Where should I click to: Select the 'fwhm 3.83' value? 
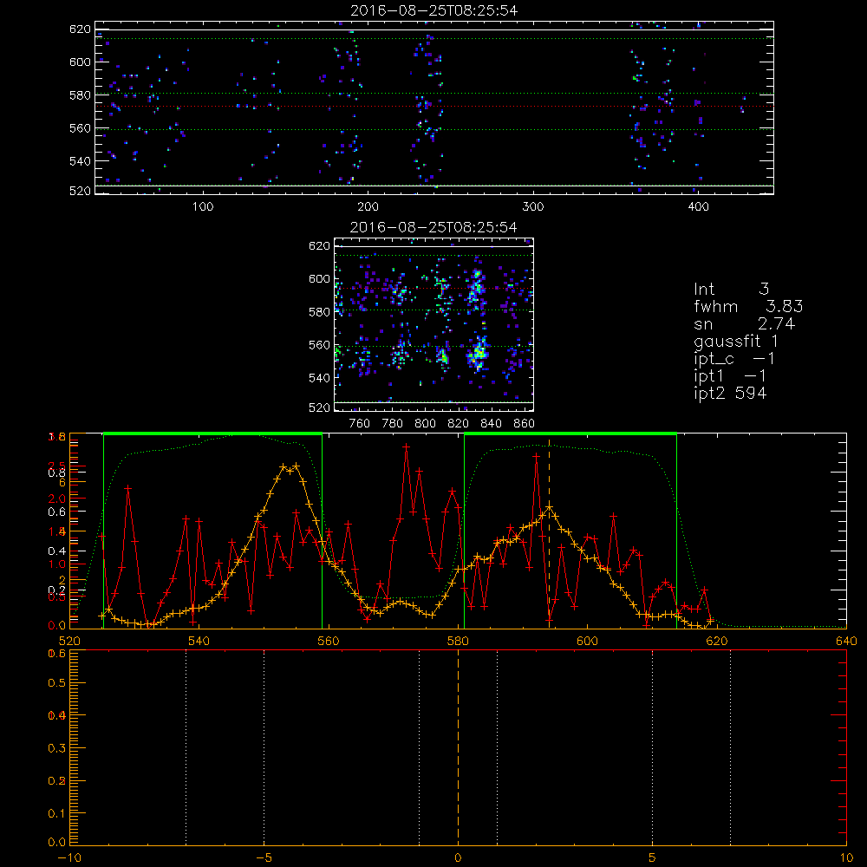tap(749, 306)
